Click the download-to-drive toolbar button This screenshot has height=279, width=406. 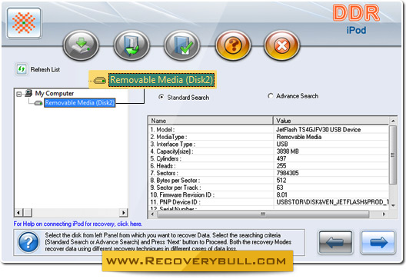pos(81,45)
